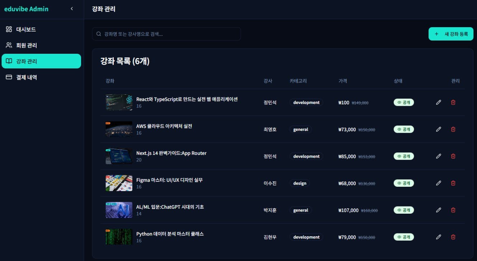Focus the 강좌명 또는 강사명 search field
This screenshot has height=261, width=477.
166,34
